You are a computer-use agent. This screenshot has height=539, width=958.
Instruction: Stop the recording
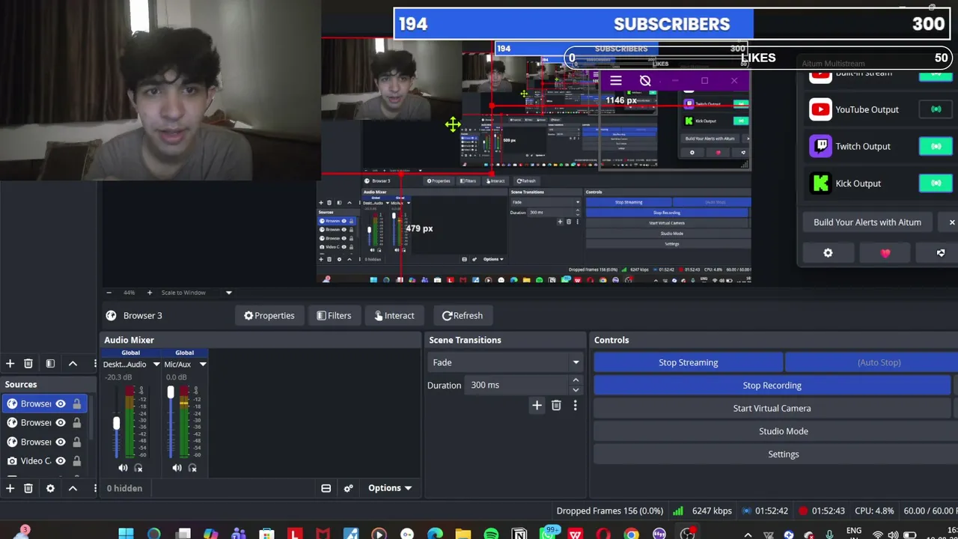[x=772, y=386]
